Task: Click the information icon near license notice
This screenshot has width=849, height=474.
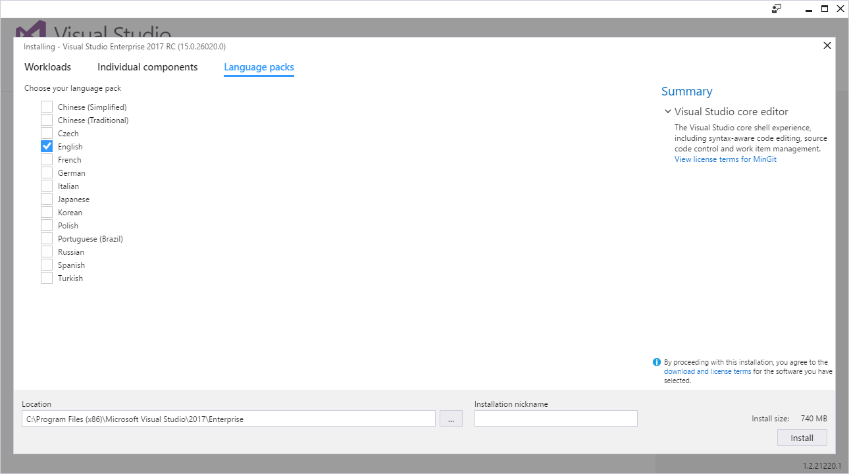Action: click(x=657, y=362)
